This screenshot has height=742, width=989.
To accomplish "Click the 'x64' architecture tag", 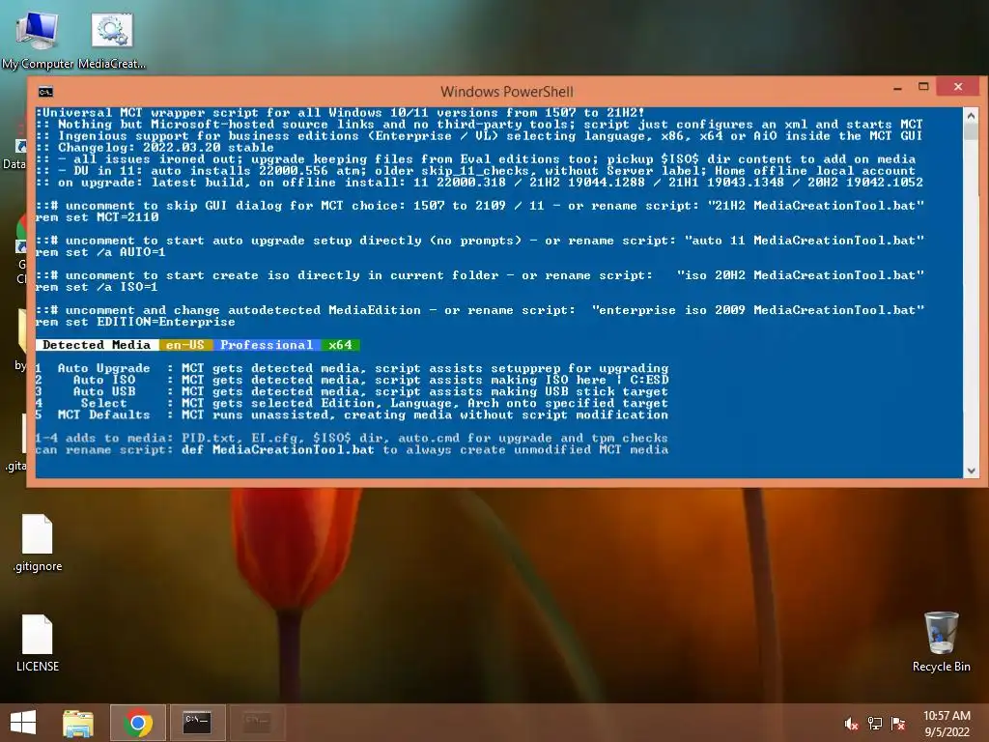I will [x=341, y=345].
